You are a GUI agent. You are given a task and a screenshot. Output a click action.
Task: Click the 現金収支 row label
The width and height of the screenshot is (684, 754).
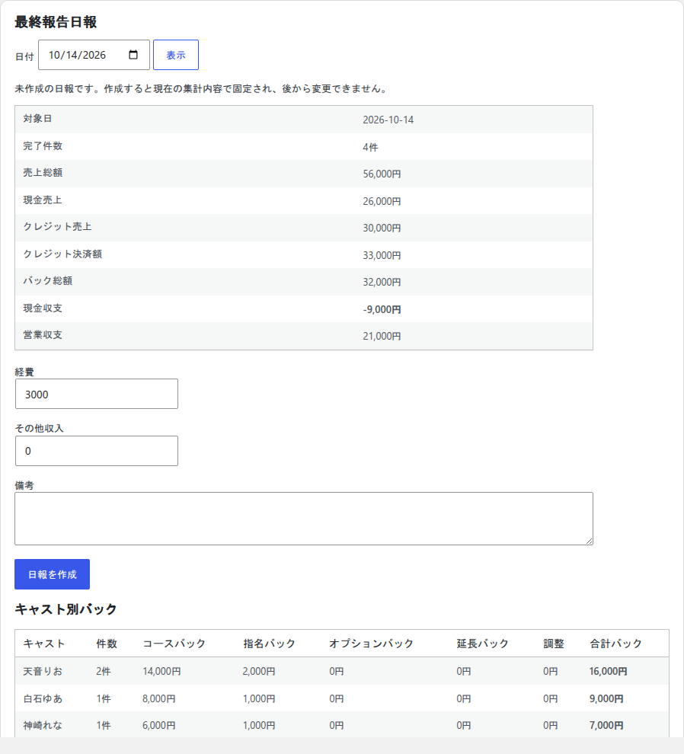[43, 308]
